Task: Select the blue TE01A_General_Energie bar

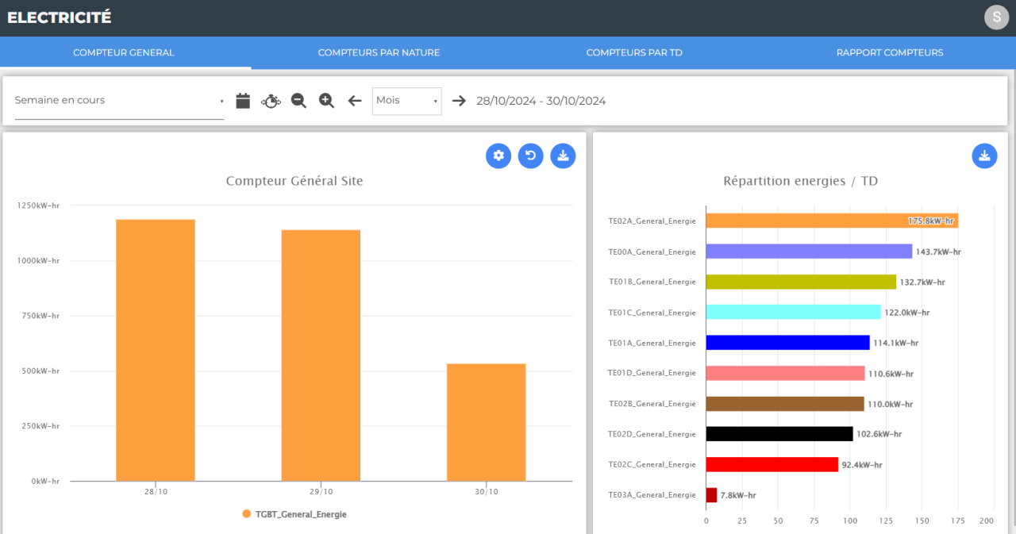Action: click(788, 343)
